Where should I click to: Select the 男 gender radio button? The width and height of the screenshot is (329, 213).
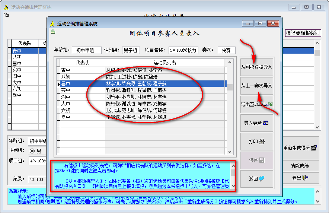pos(32,151)
